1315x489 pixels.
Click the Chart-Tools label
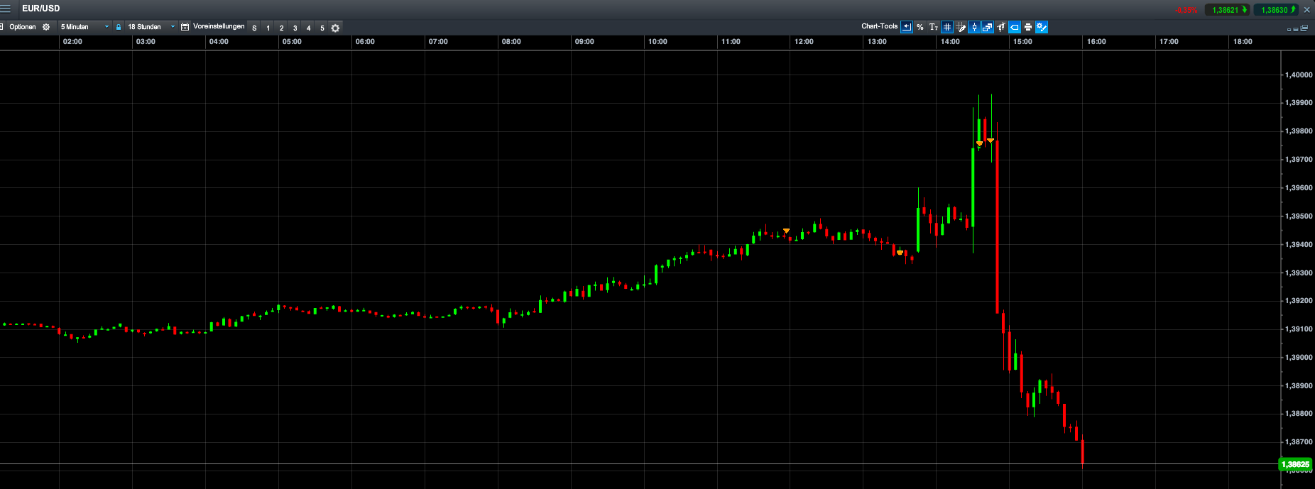click(x=880, y=26)
